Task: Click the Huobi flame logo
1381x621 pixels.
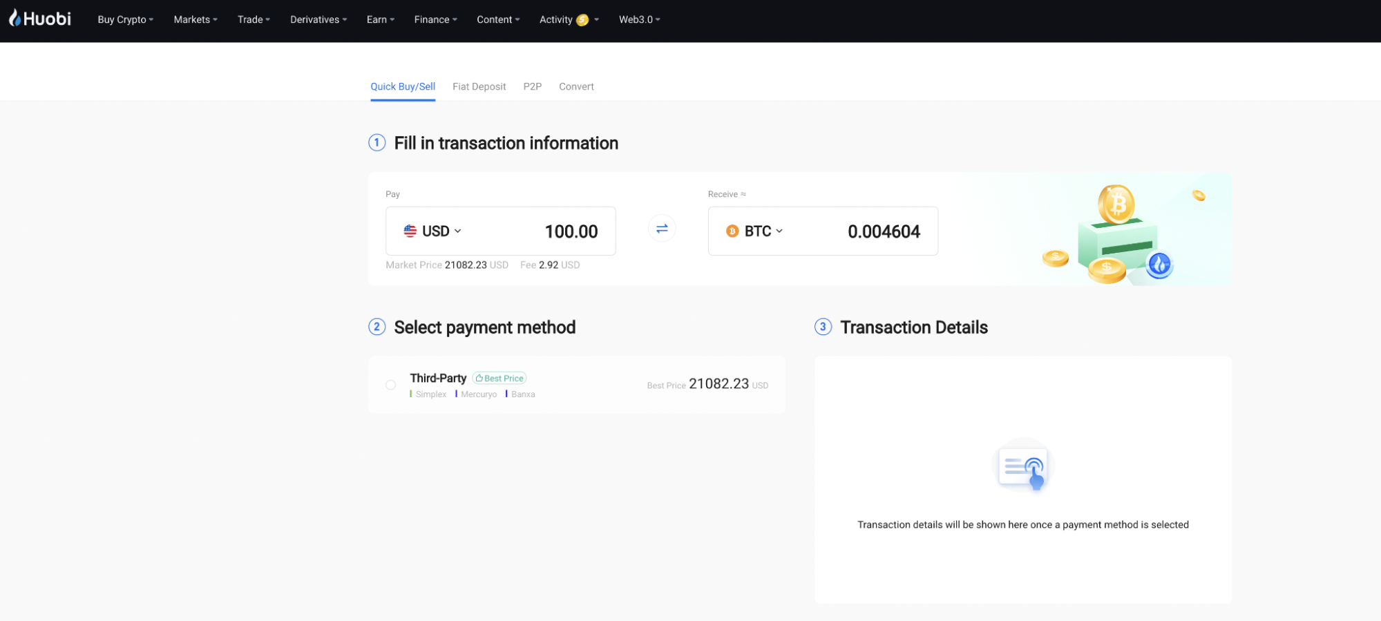Action: 15,19
